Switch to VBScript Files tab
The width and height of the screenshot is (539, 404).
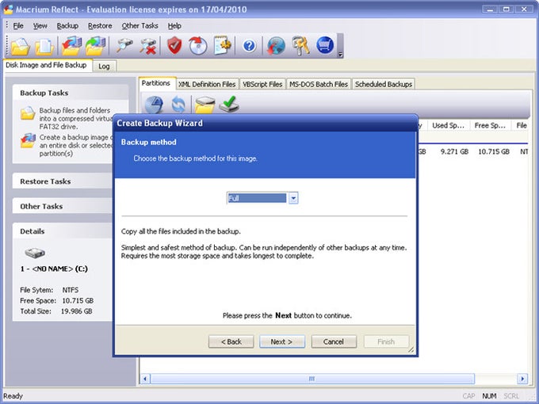click(262, 84)
